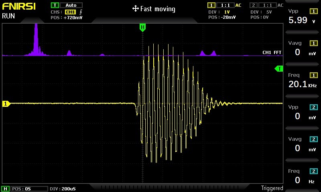The image size is (321, 192).
Task: Click the RUN status label
Action: tap(8, 16)
